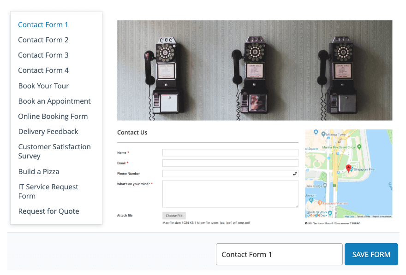Image resolution: width=406 pixels, height=275 pixels.
Task: Open the Book Your Tour template
Action: point(43,86)
